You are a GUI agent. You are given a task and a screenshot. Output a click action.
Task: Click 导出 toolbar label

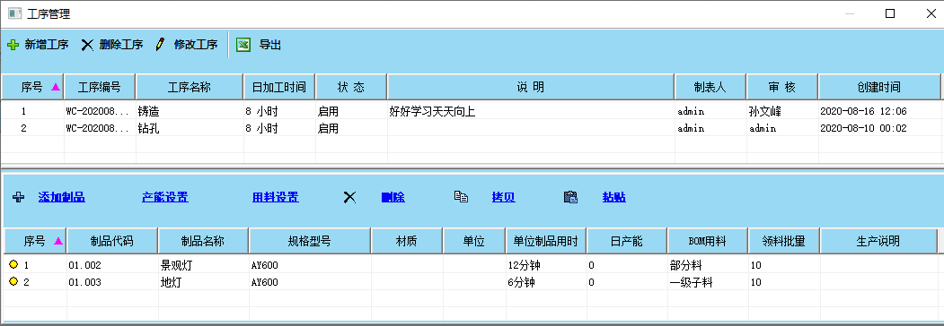[x=270, y=45]
